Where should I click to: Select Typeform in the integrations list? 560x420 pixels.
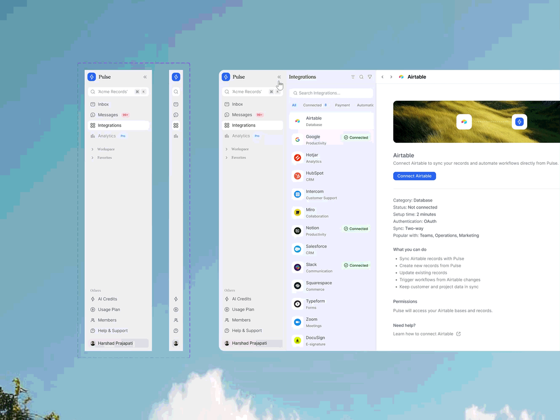coord(331,304)
